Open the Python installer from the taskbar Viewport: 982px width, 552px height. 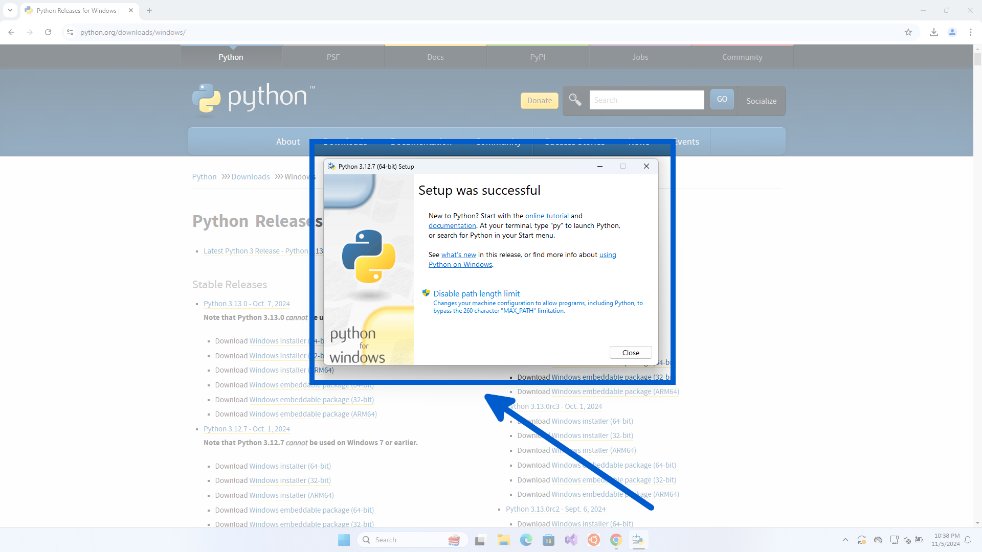tap(638, 539)
